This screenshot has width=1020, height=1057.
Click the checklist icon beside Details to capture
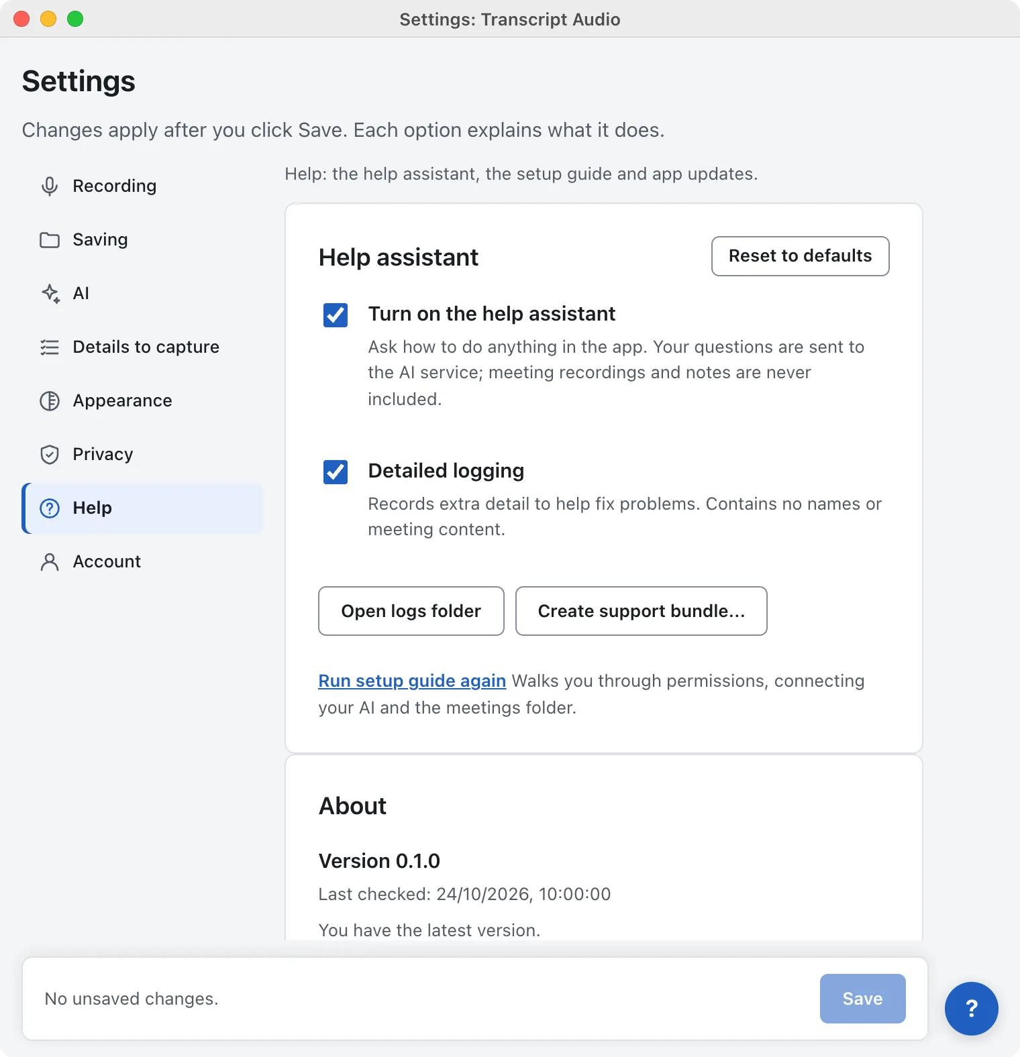click(x=50, y=347)
